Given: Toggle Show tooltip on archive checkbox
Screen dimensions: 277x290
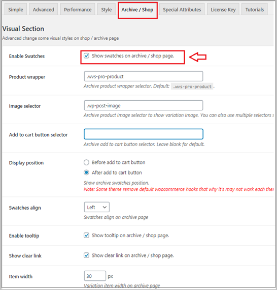Looking at the screenshot, I should [x=86, y=235].
